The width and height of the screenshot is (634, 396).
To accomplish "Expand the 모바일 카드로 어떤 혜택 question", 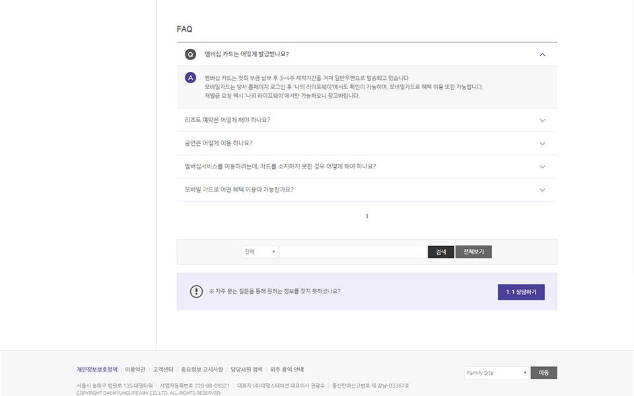I will (x=542, y=189).
